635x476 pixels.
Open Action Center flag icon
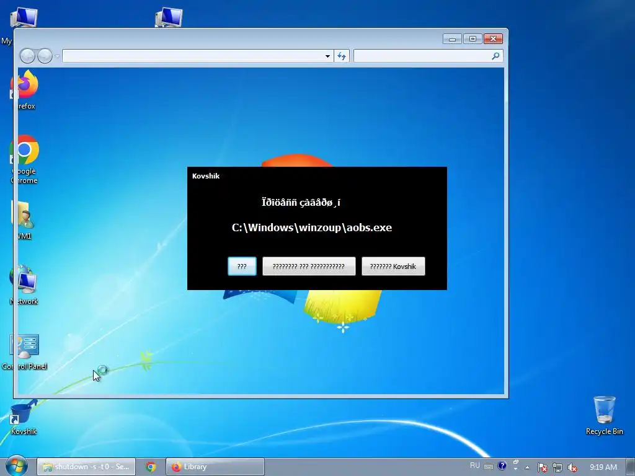point(542,467)
